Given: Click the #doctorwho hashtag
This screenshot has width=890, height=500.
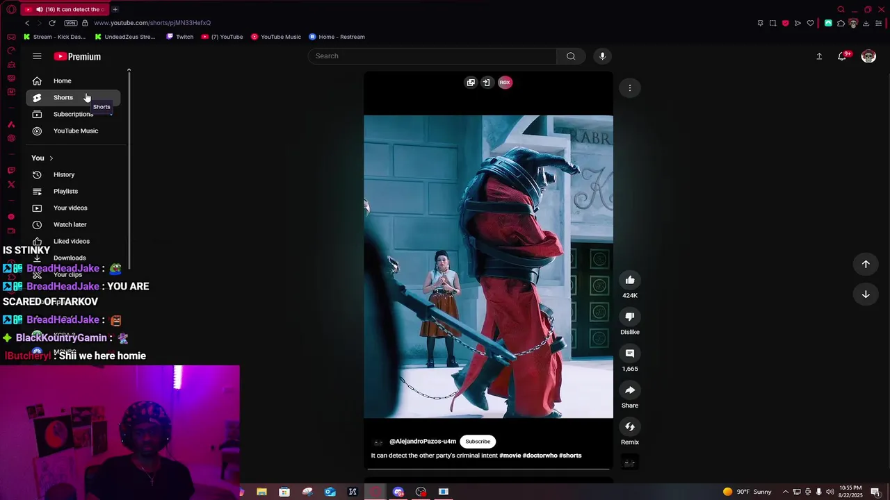Looking at the screenshot, I should [540, 456].
